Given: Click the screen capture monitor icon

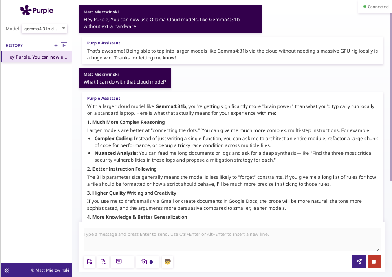Looking at the screenshot, I should (119, 262).
